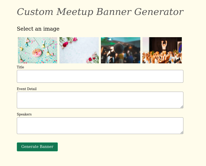Click the 'Select an image' heading
206x166 pixels.
point(38,29)
